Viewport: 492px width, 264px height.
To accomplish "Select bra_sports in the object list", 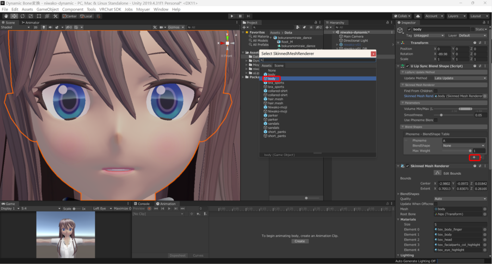I will [x=276, y=83].
